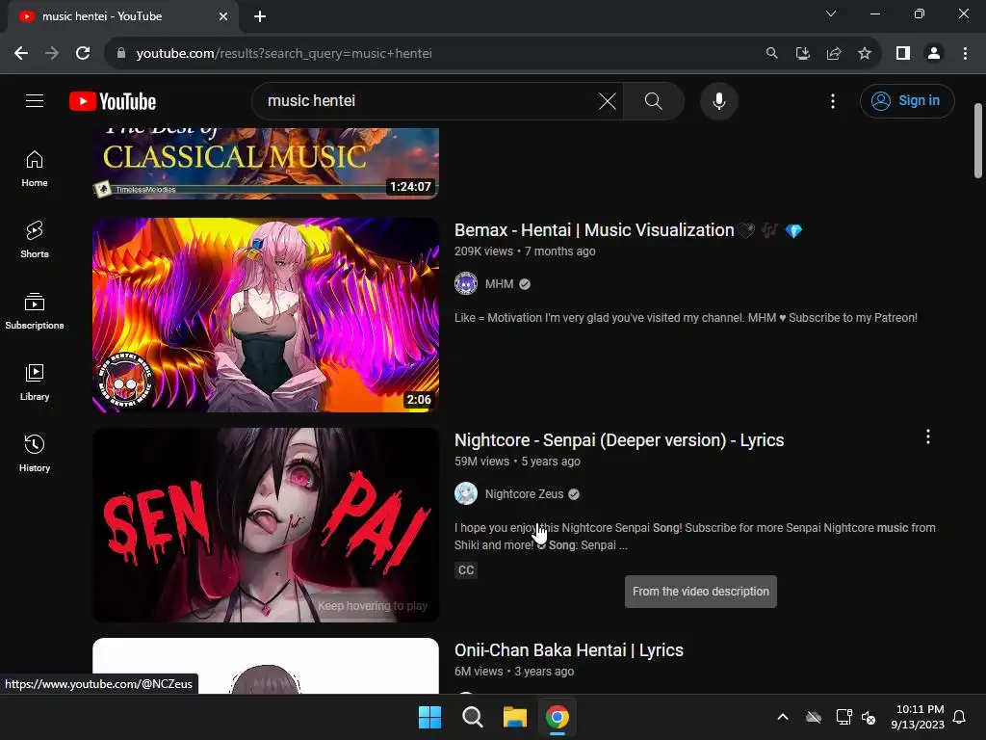Click the Chrome icon in the taskbar
Viewport: 986px width, 740px height.
558,717
